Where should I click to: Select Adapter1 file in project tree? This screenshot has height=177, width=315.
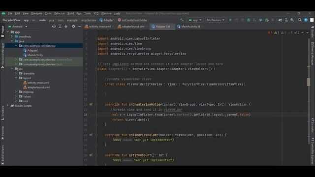tap(31, 50)
